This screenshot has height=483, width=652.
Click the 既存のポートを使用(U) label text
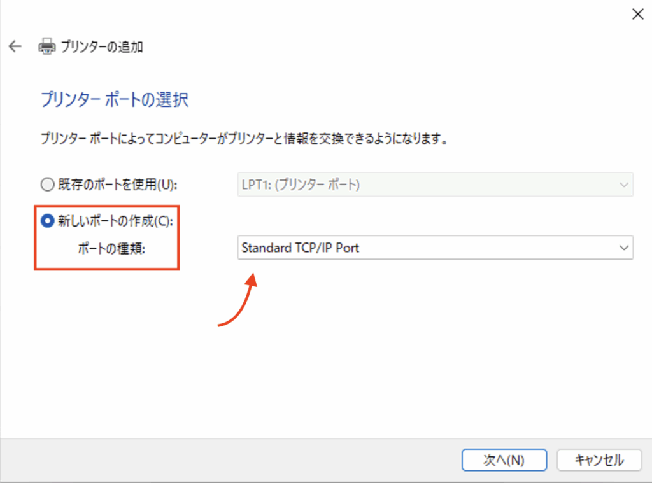[x=115, y=185]
